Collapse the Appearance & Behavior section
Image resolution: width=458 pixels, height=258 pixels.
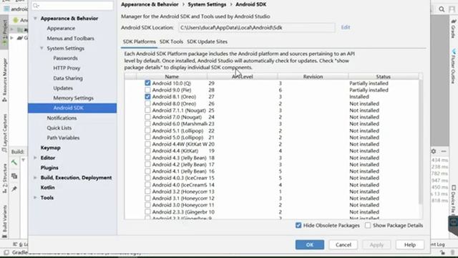pyautogui.click(x=35, y=19)
